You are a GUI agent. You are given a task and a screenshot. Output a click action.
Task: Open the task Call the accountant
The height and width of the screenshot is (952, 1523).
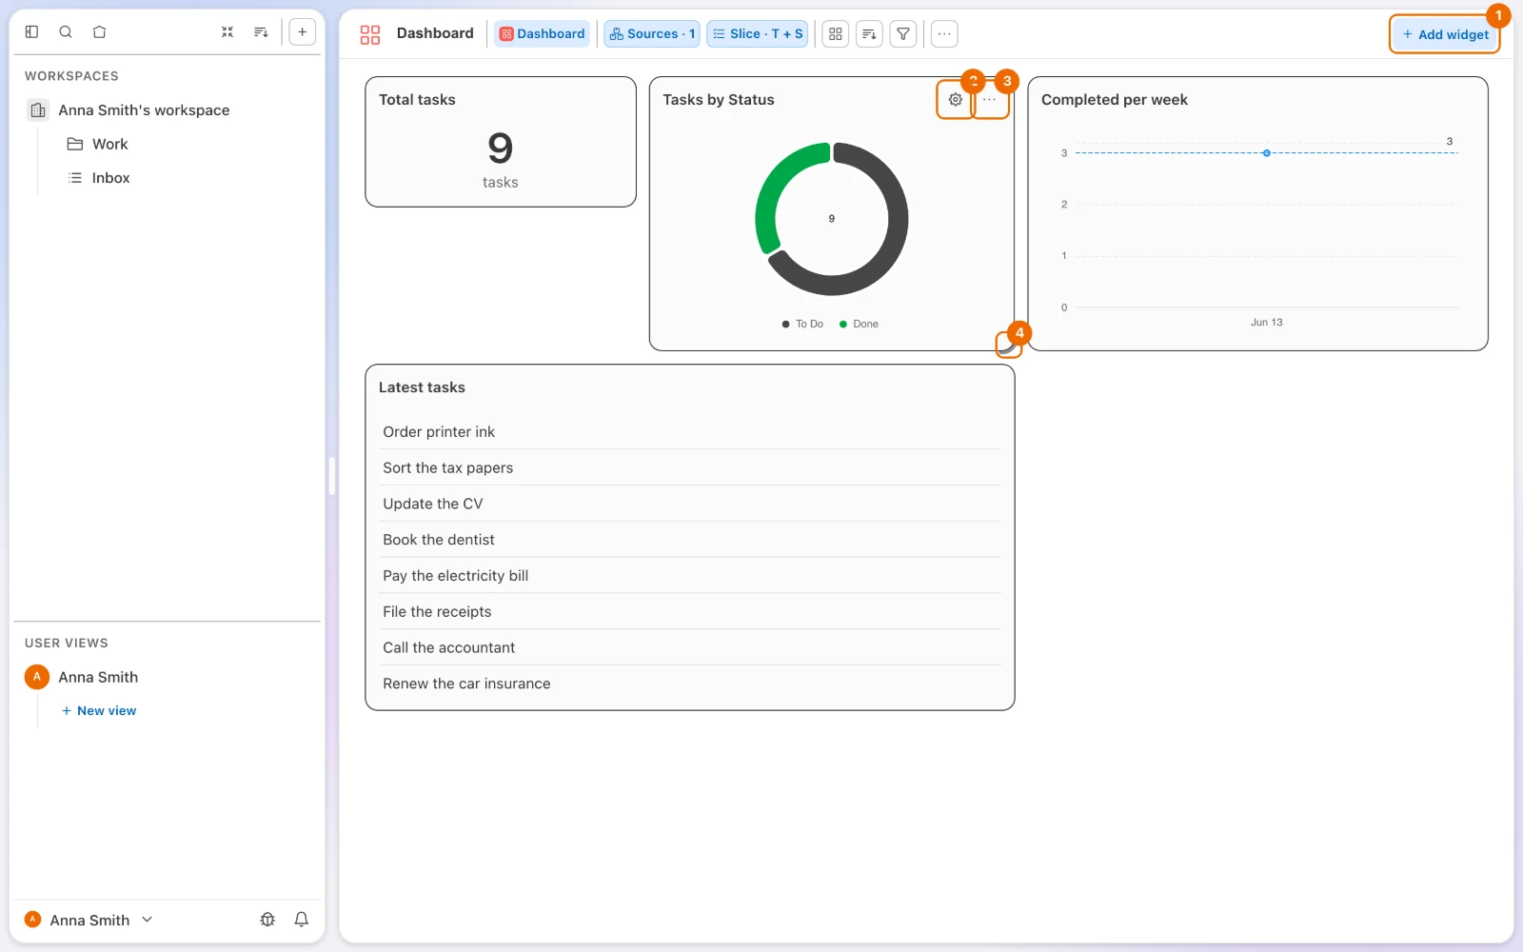point(690,647)
